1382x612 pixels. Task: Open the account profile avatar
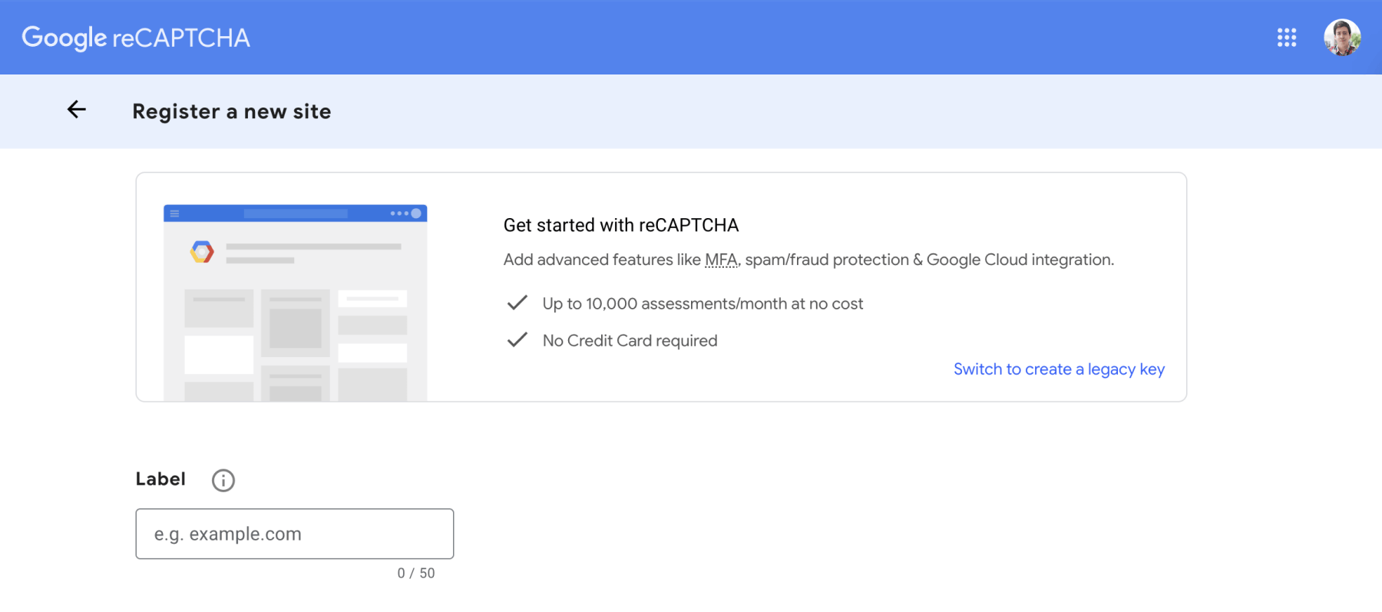point(1342,38)
